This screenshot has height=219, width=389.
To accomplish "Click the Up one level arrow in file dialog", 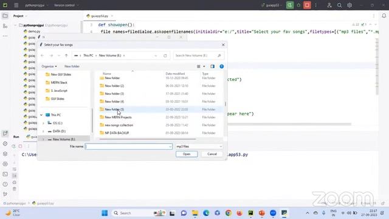I will [66, 55].
